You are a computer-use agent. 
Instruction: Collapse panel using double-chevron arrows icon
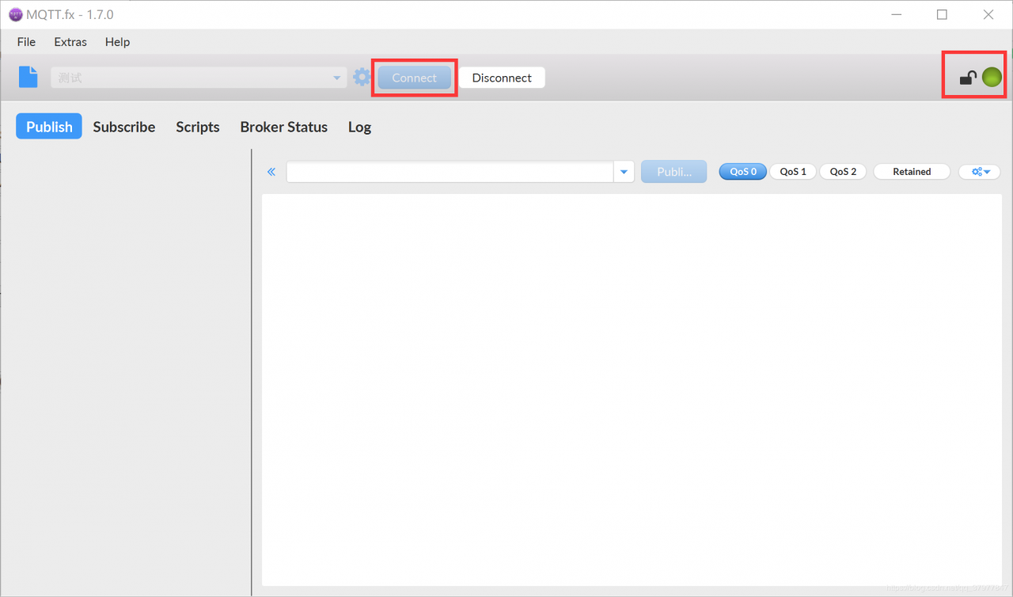click(x=271, y=172)
